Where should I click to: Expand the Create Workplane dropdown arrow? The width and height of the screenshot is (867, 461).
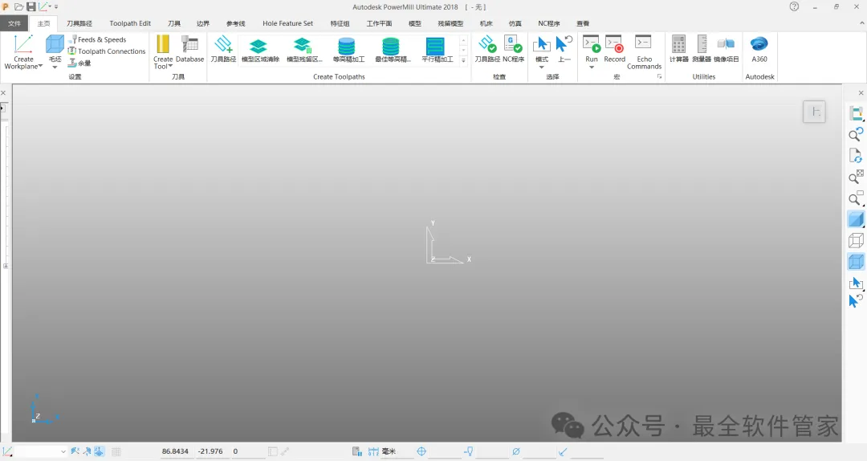40,67
